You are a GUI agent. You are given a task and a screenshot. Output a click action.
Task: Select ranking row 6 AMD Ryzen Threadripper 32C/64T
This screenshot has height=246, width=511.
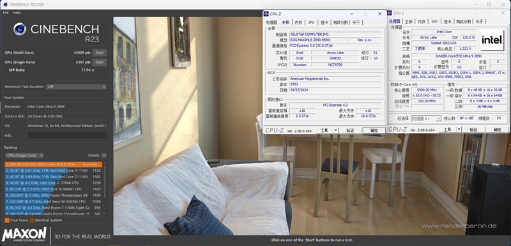click(54, 195)
